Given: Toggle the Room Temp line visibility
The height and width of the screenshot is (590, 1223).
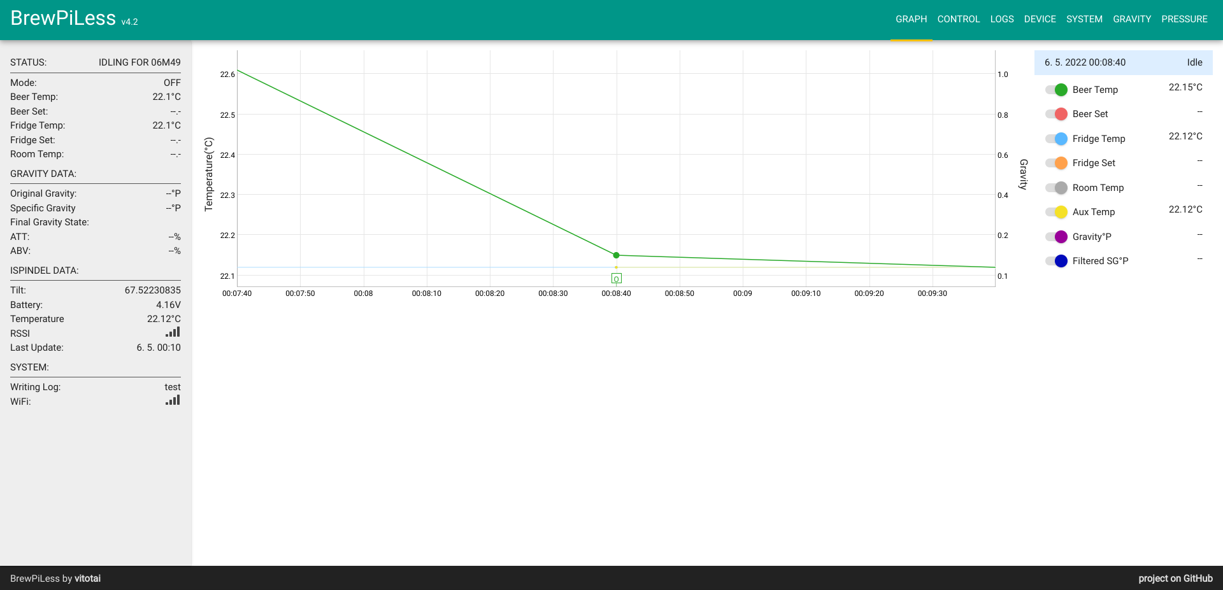Looking at the screenshot, I should pyautogui.click(x=1056, y=188).
